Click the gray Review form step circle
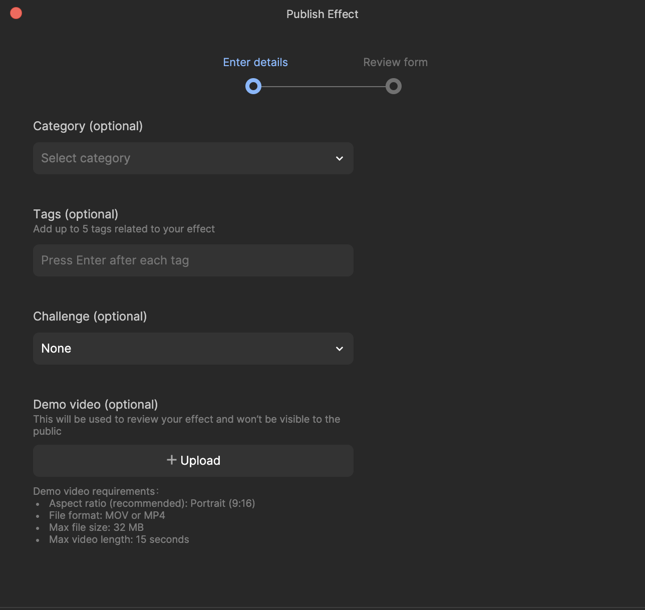 click(x=394, y=86)
